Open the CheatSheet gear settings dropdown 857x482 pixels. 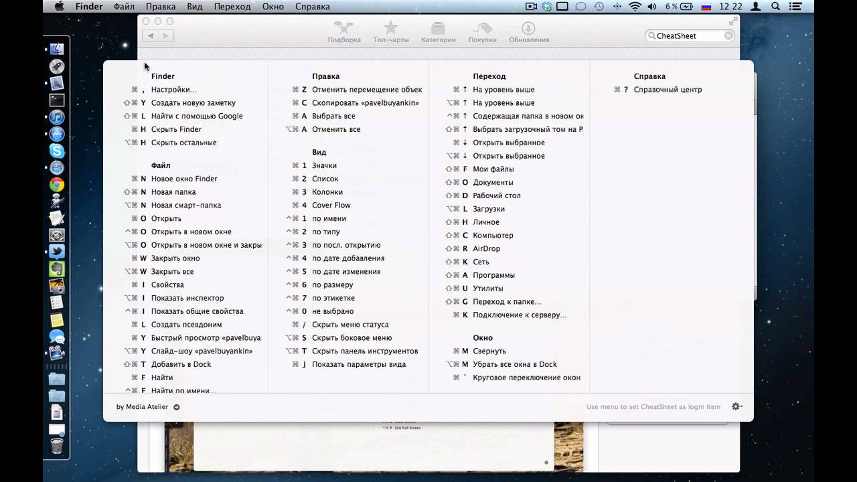pyautogui.click(x=737, y=406)
